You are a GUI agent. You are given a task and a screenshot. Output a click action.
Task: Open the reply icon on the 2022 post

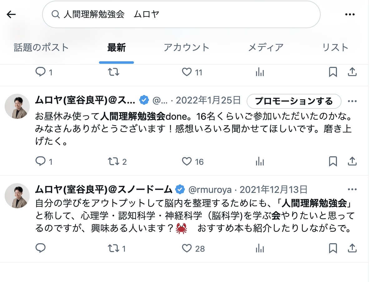pyautogui.click(x=41, y=161)
